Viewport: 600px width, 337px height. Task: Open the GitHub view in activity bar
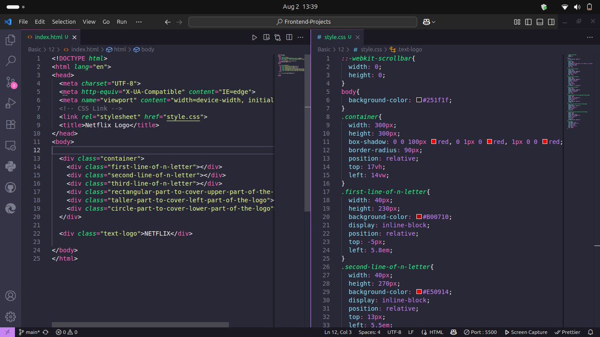(x=10, y=188)
